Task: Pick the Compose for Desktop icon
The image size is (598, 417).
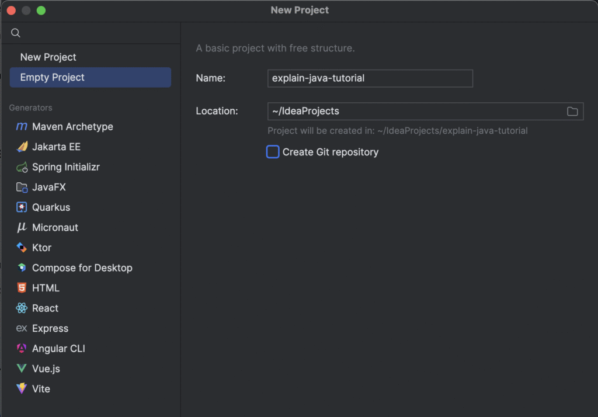Action: pyautogui.click(x=22, y=268)
